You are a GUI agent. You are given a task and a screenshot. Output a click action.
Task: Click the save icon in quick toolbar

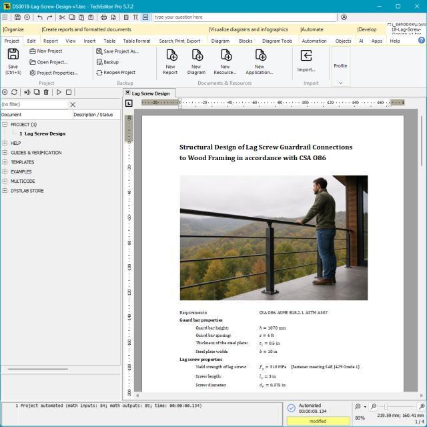click(x=17, y=17)
